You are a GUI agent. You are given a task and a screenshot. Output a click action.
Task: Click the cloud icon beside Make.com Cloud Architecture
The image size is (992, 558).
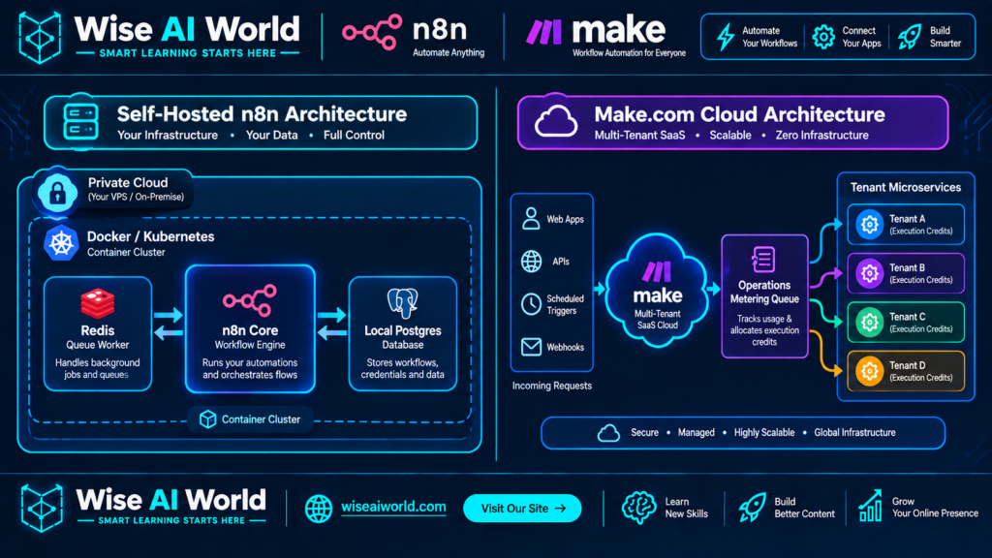555,121
